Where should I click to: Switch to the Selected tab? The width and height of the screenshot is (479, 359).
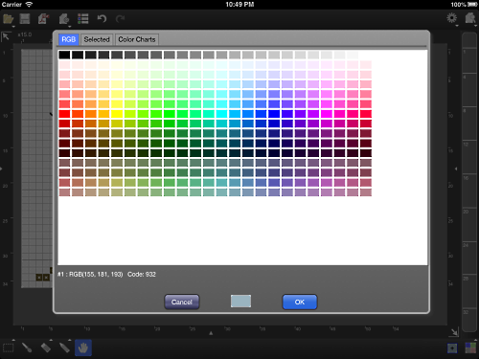click(x=97, y=39)
